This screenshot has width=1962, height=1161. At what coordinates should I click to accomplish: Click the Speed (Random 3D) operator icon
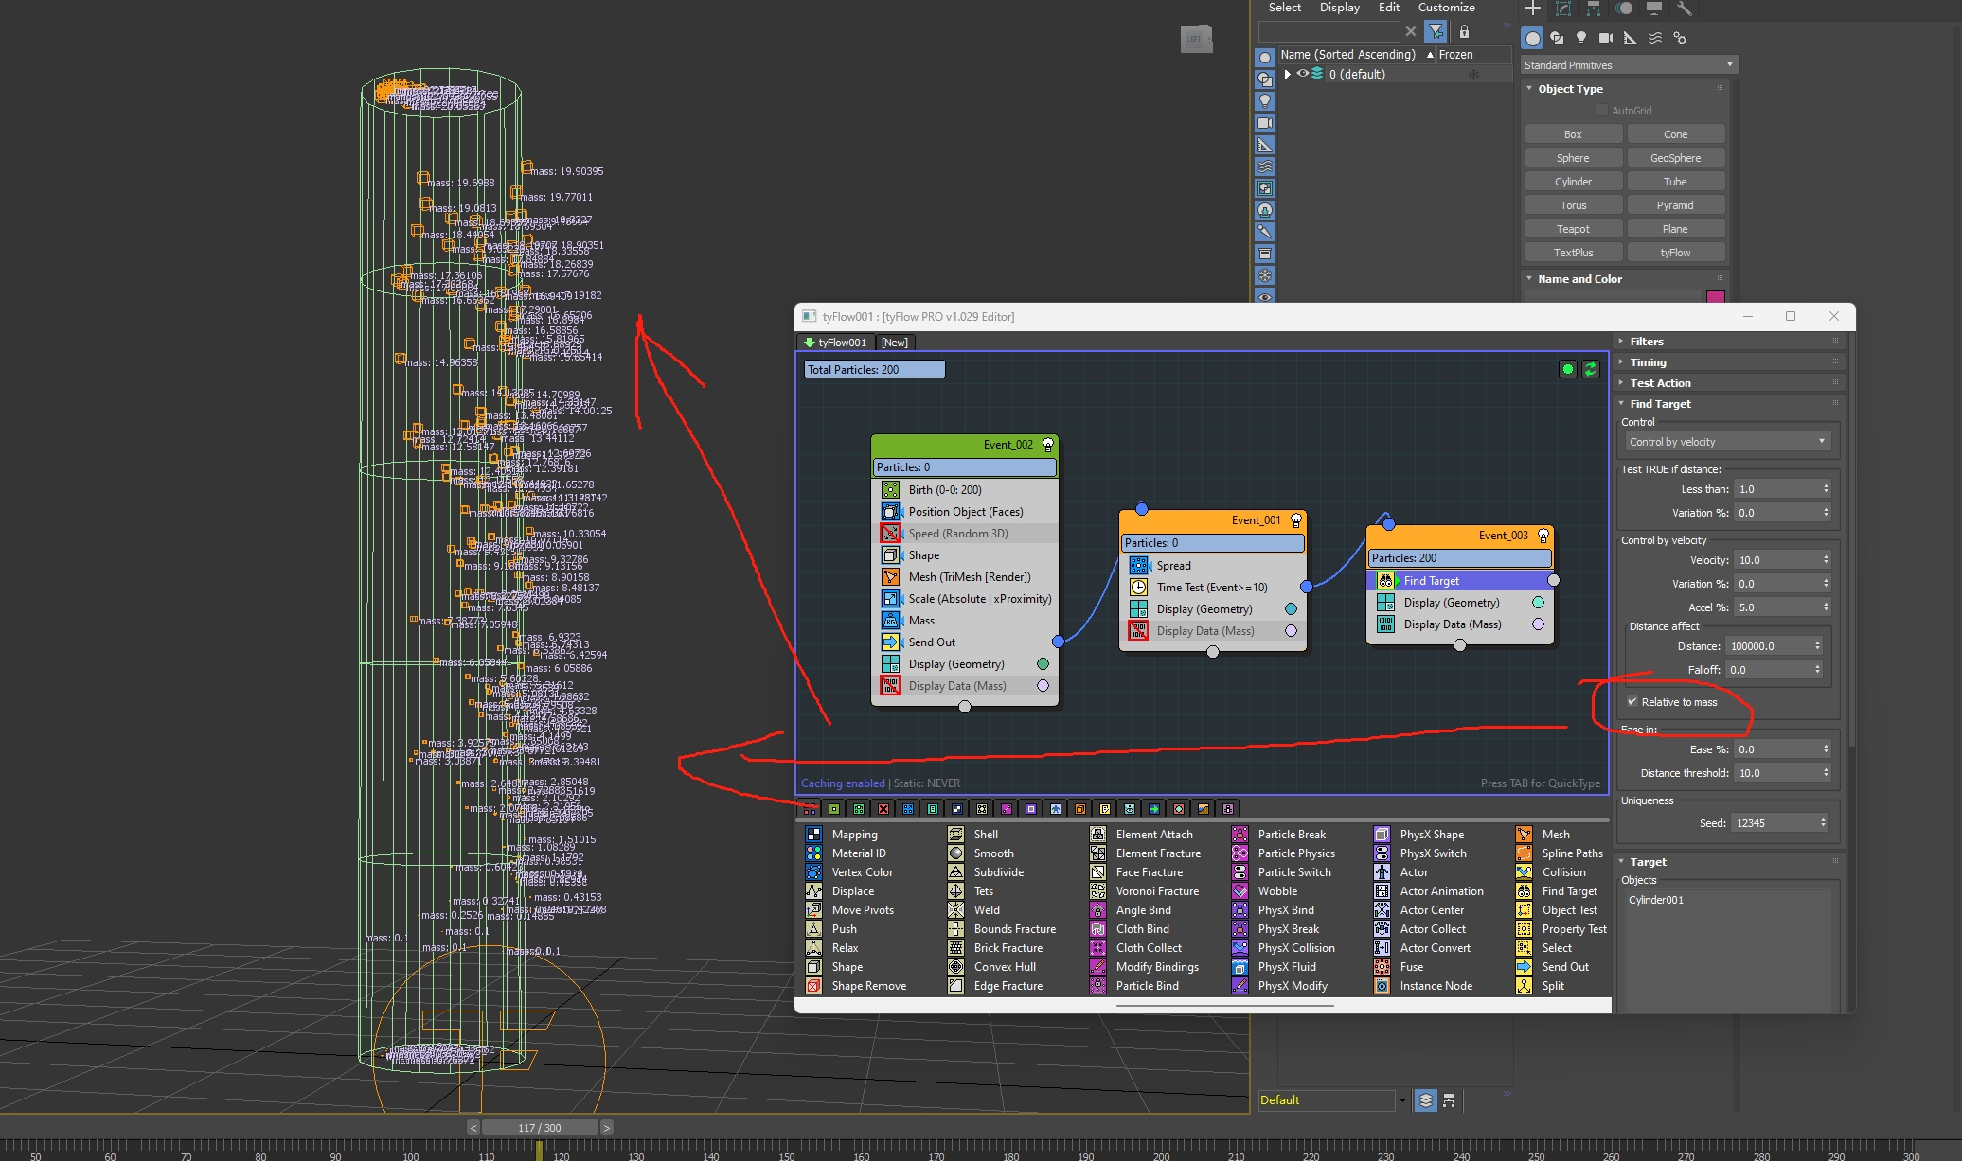coord(890,534)
